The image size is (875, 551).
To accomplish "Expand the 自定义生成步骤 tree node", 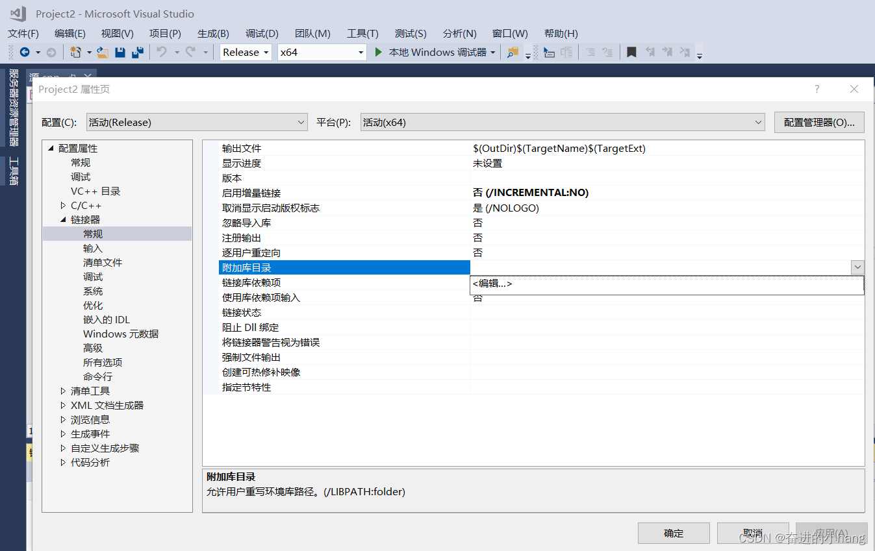I will (x=63, y=448).
